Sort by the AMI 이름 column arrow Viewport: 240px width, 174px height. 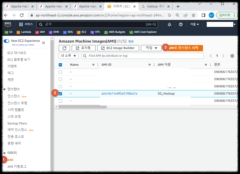(206, 65)
